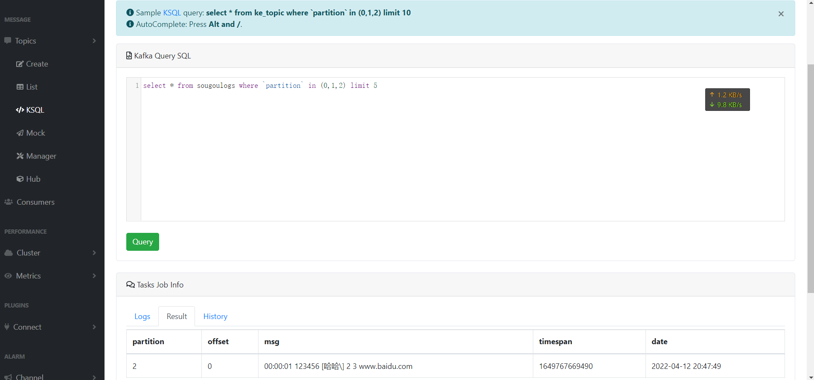Click the Metrics eye icon
Image resolution: width=814 pixels, height=380 pixels.
point(8,276)
